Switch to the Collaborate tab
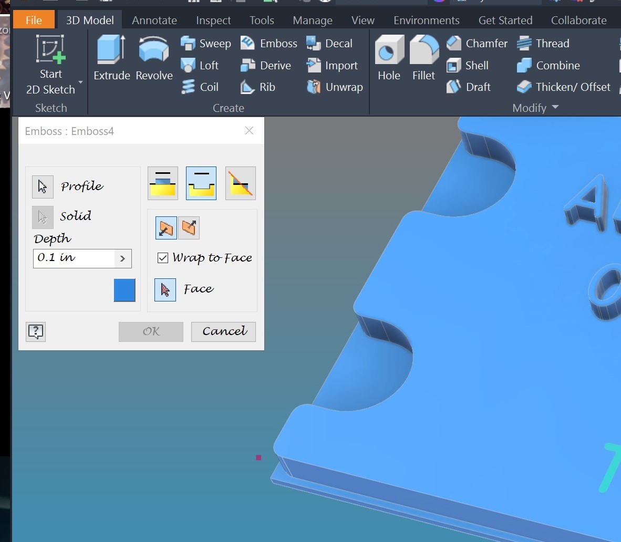Screen dimensions: 621x542 pyautogui.click(x=578, y=20)
